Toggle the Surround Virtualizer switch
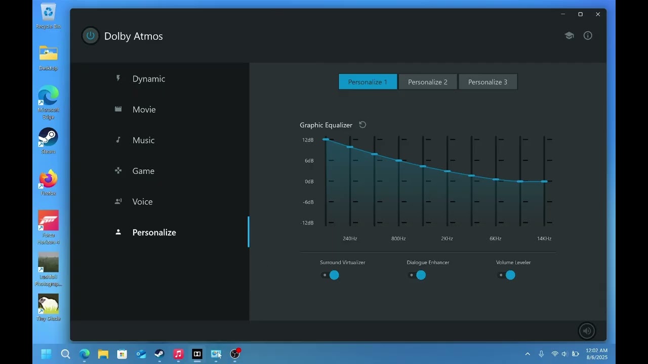648x364 pixels. [x=331, y=275]
